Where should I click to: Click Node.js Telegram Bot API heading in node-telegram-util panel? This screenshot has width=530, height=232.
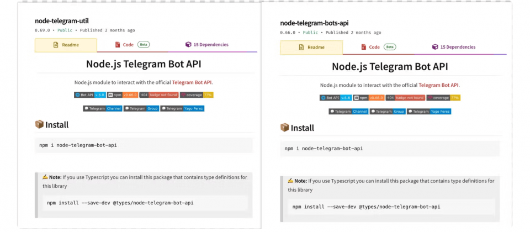(x=144, y=64)
